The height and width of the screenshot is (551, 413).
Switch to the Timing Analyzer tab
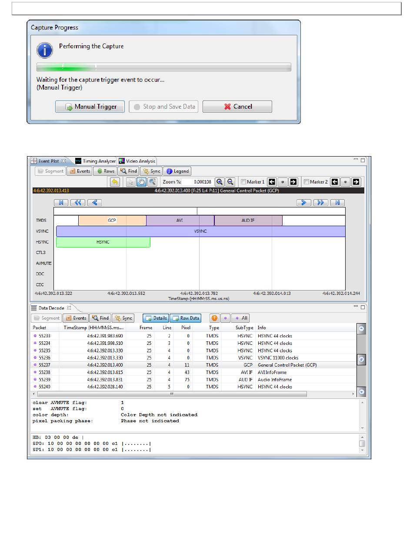pyautogui.click(x=95, y=161)
